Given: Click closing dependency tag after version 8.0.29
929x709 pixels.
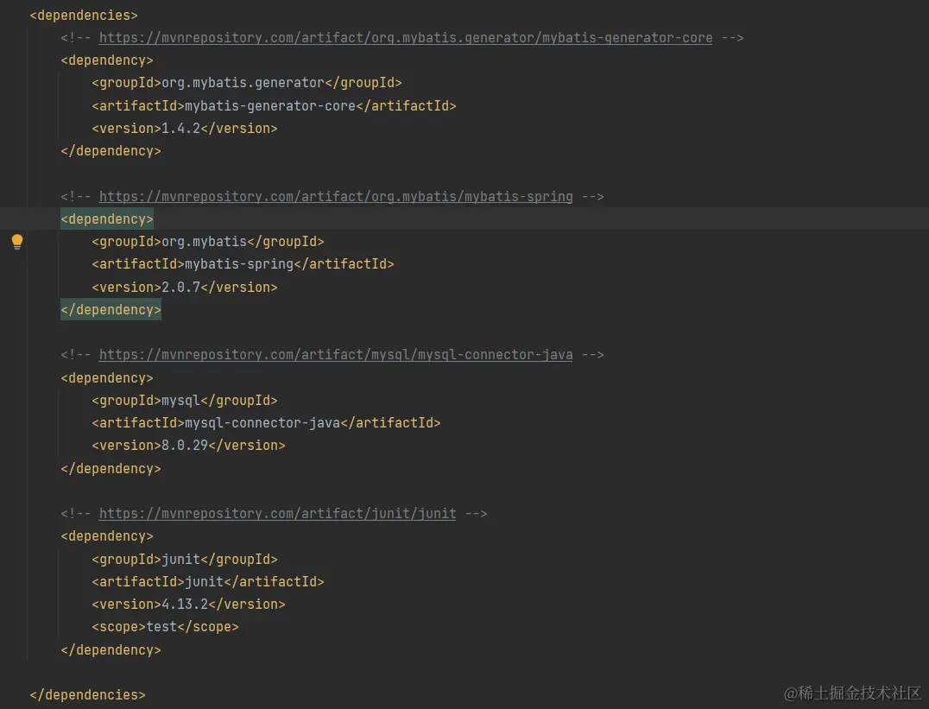Looking at the screenshot, I should [111, 469].
